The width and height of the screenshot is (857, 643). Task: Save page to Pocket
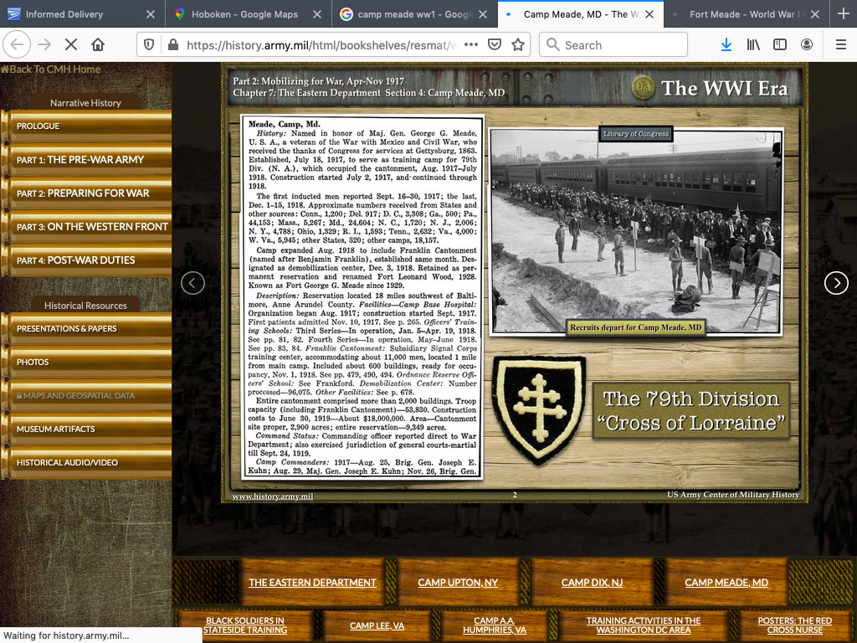click(x=495, y=44)
